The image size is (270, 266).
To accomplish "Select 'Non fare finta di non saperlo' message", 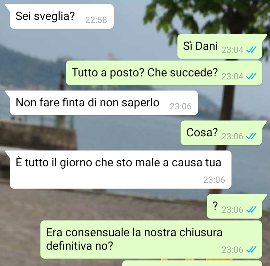I will click(104, 103).
